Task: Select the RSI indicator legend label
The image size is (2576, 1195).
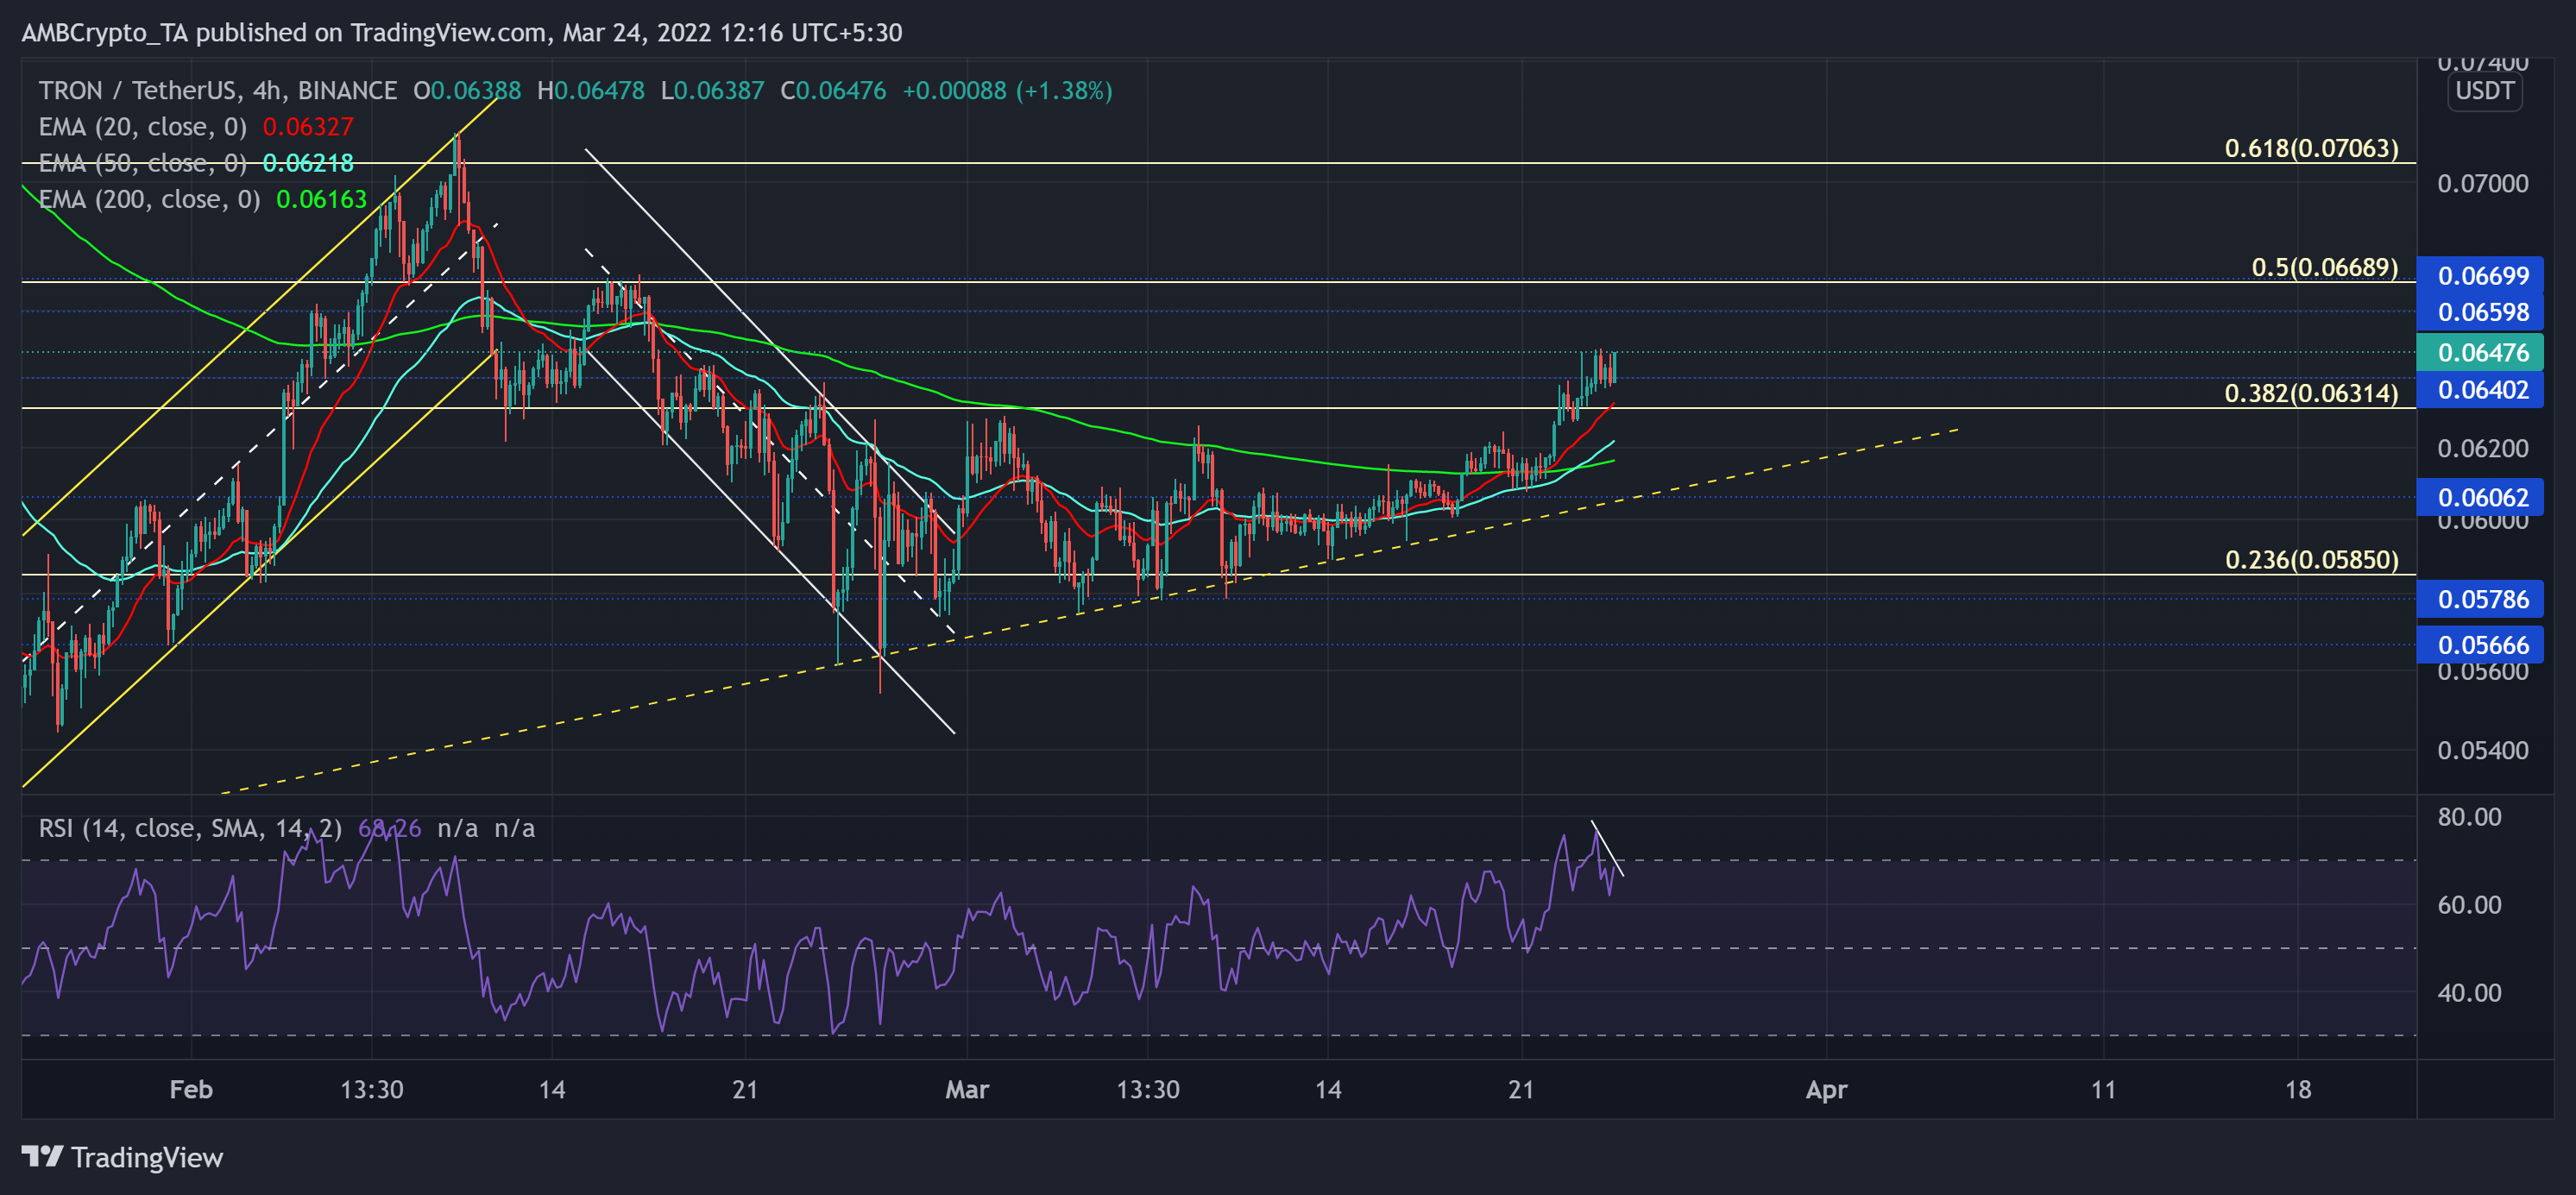Action: tap(190, 828)
